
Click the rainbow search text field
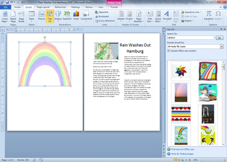pos(190,38)
